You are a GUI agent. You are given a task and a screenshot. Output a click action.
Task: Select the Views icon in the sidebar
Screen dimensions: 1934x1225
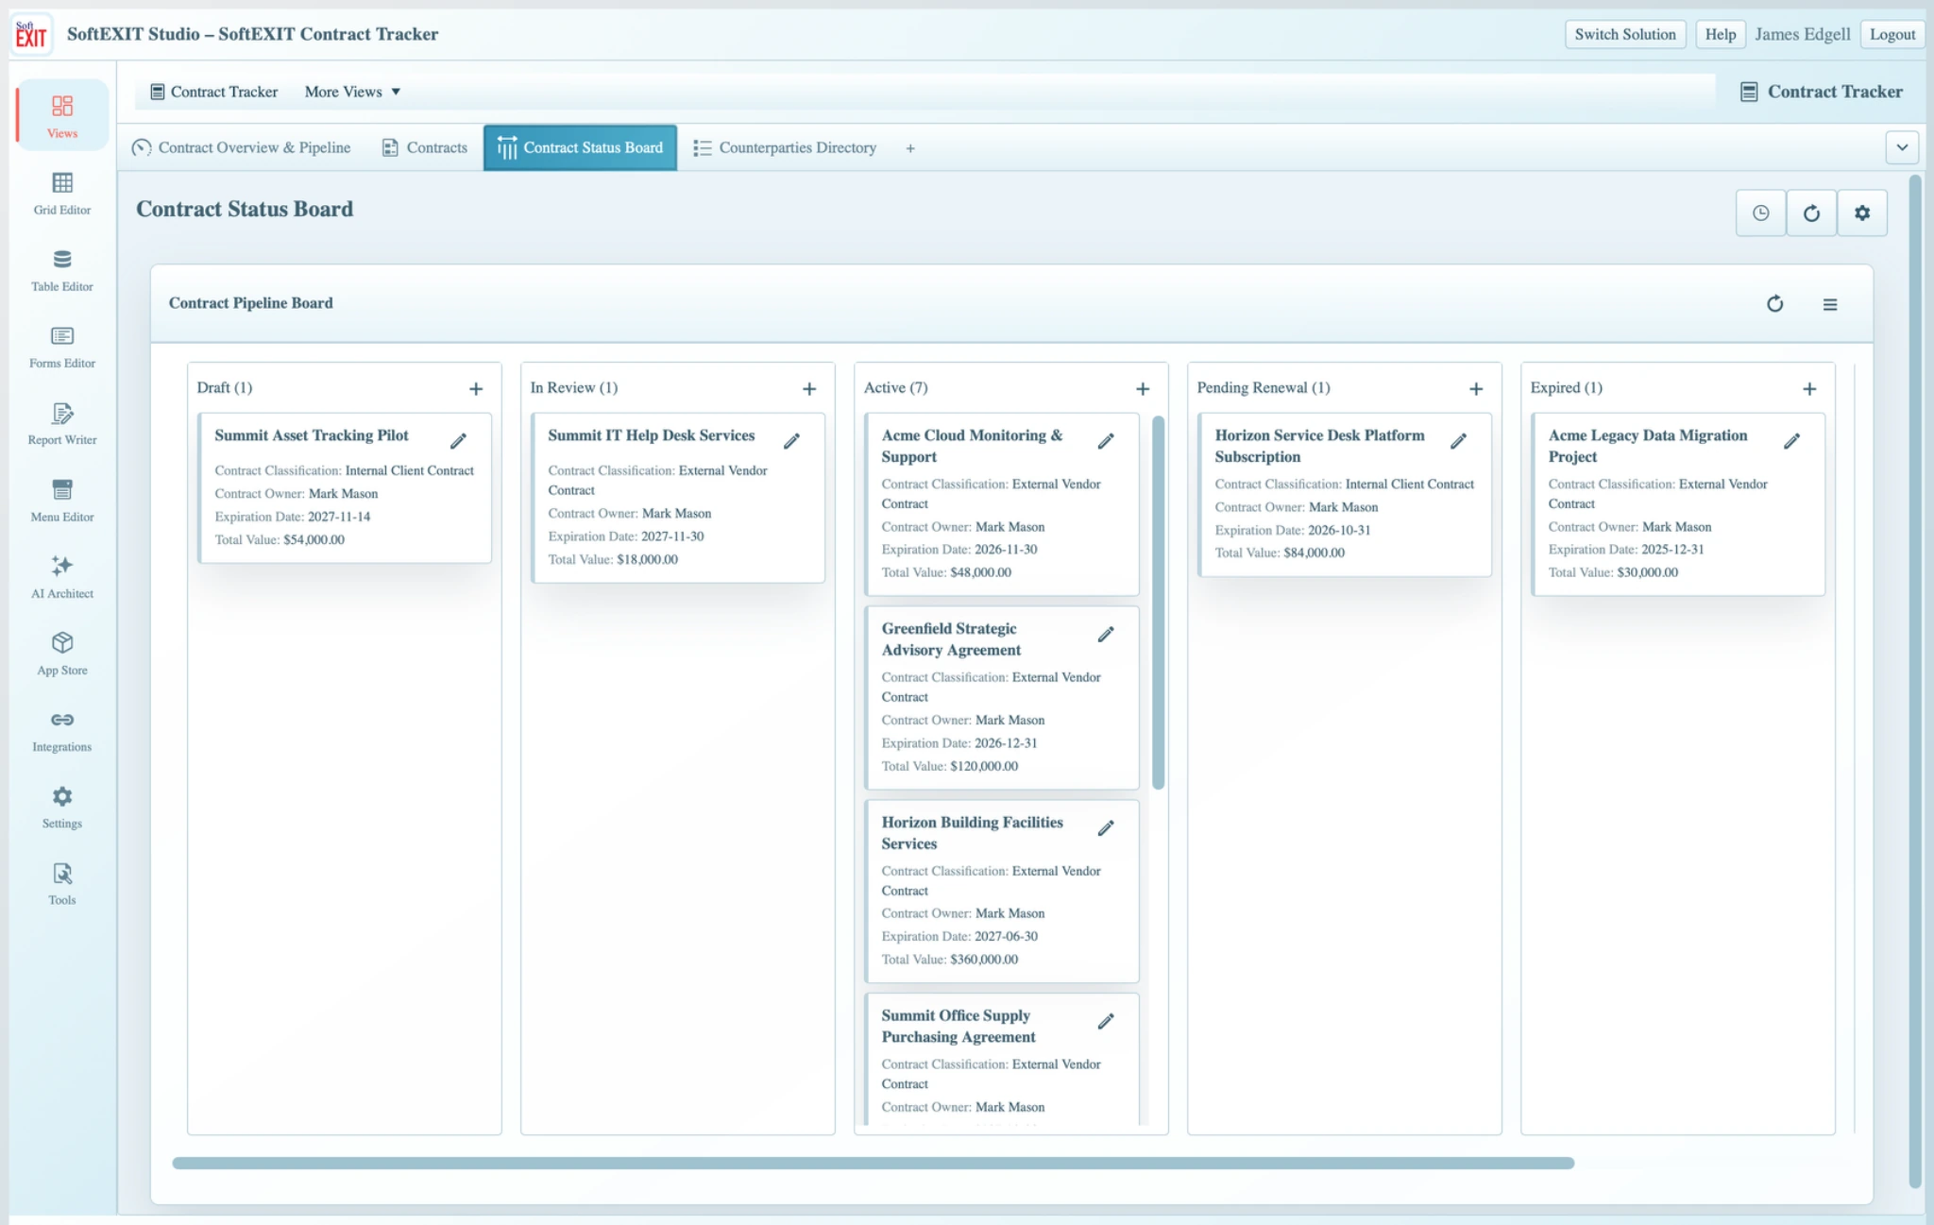(x=62, y=116)
